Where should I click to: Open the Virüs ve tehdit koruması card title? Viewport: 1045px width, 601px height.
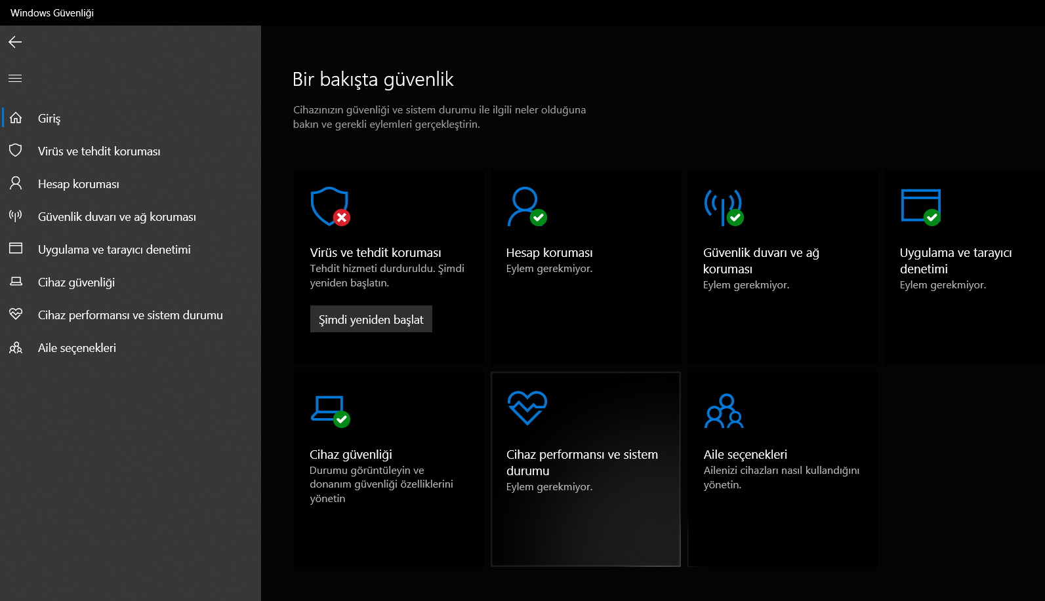(375, 252)
